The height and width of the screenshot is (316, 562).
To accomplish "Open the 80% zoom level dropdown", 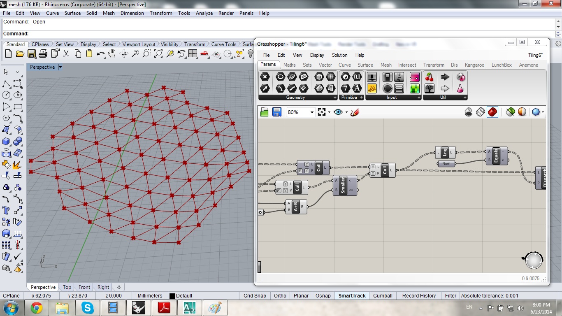I will click(x=311, y=112).
